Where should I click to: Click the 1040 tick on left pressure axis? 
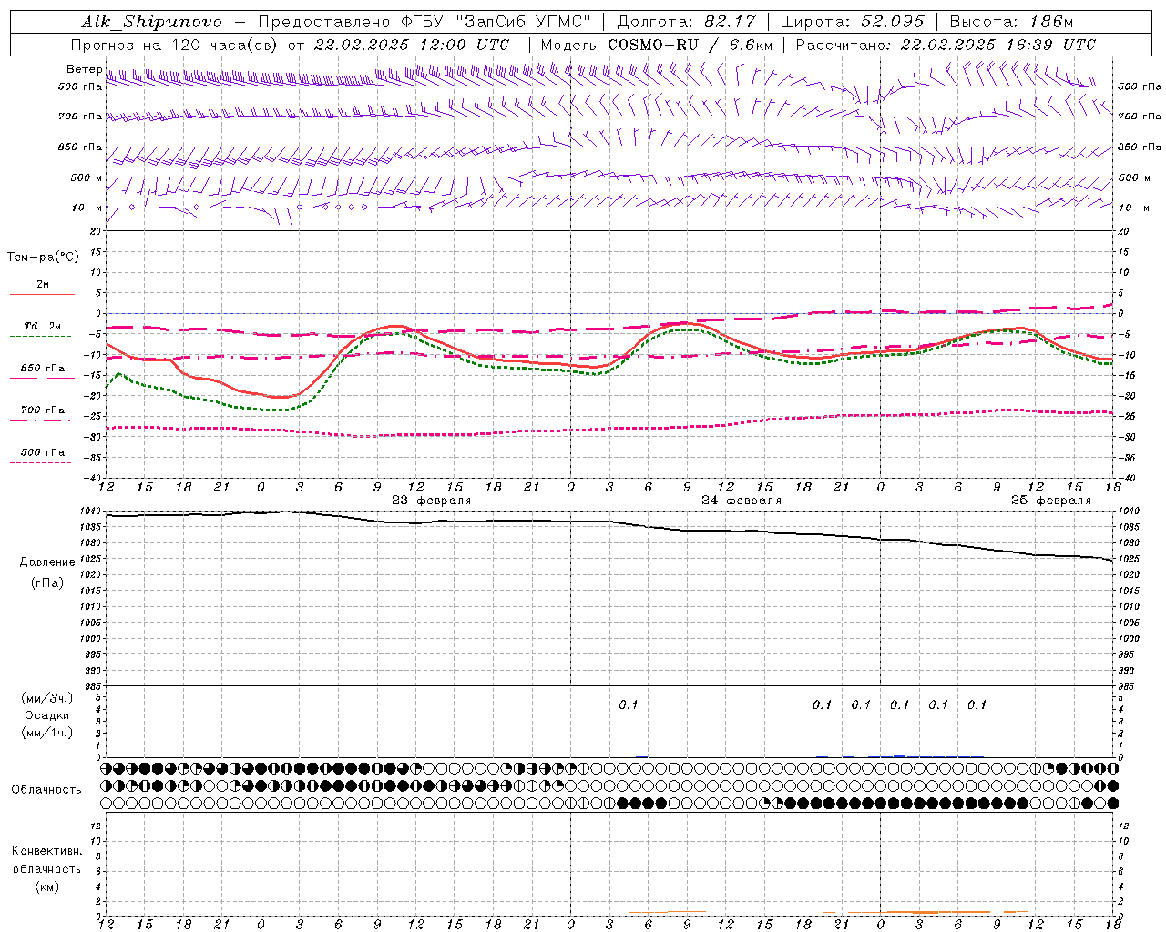tap(89, 512)
